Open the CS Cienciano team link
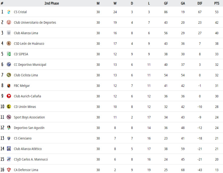 pos(23,138)
